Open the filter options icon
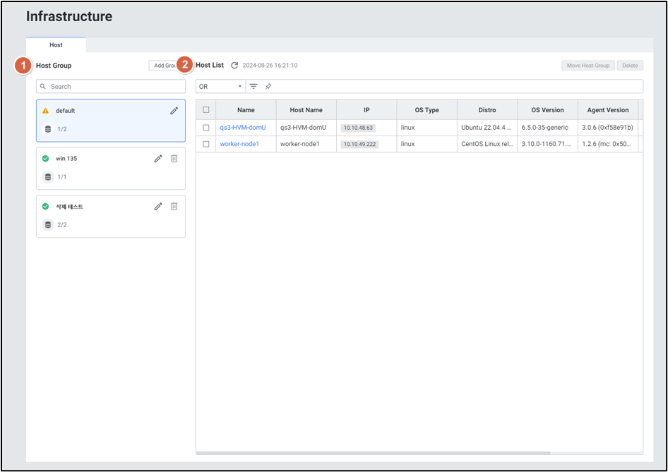The image size is (668, 472). [254, 87]
